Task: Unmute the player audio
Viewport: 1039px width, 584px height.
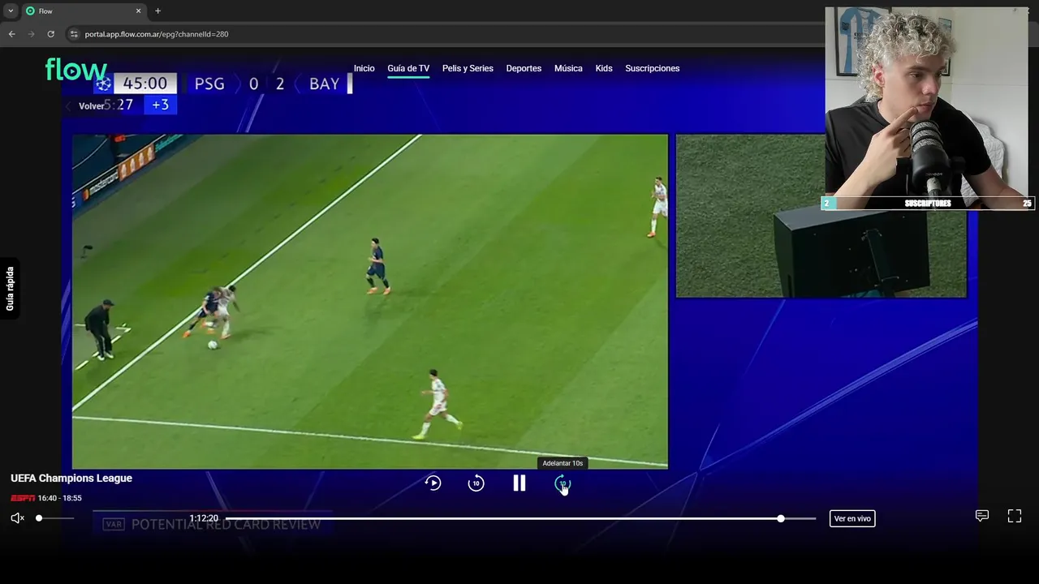Action: coord(17,518)
